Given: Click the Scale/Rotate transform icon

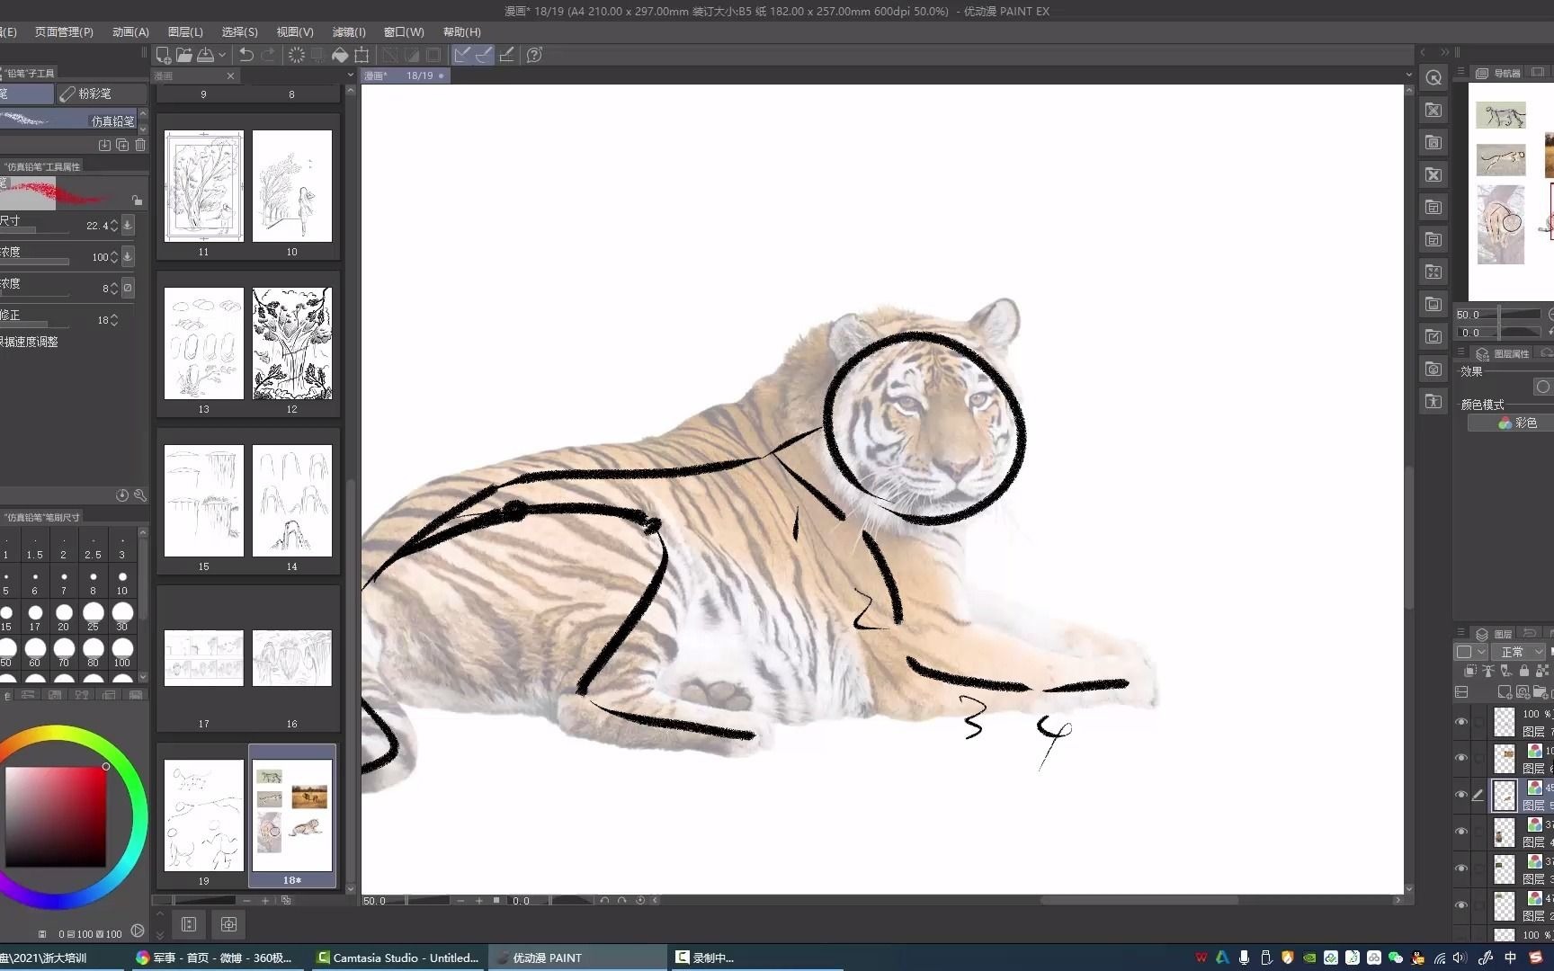Looking at the screenshot, I should pos(362,55).
